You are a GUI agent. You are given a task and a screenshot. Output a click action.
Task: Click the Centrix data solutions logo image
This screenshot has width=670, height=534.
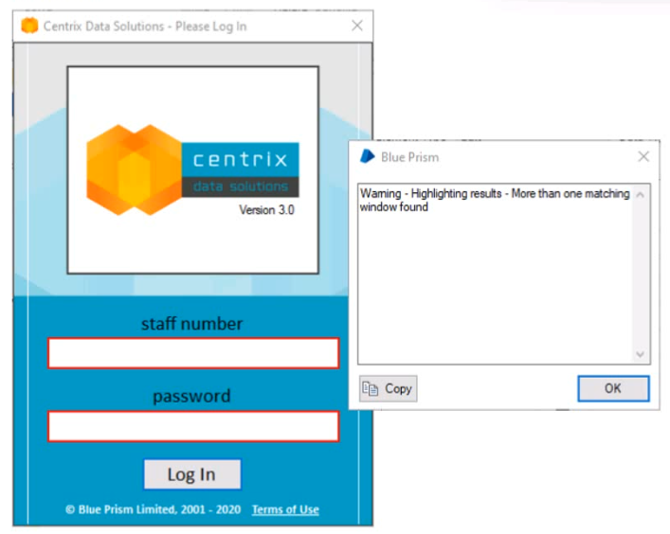pyautogui.click(x=192, y=169)
